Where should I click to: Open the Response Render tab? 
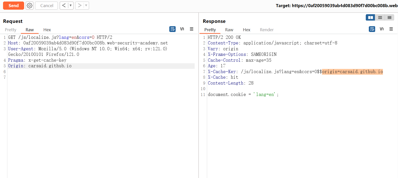pos(267,30)
